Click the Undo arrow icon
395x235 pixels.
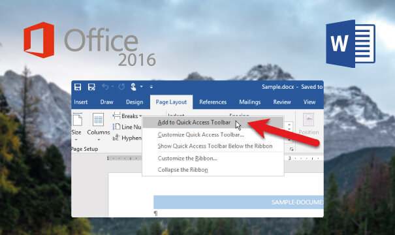point(105,87)
